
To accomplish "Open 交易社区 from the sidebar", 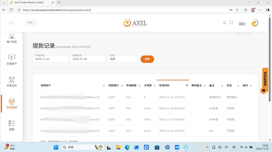I will (x=12, y=82).
